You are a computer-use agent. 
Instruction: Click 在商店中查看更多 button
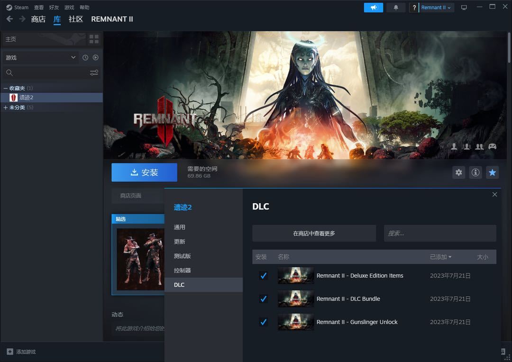(x=314, y=234)
